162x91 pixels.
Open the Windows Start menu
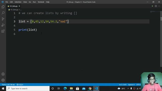(x=3, y=88)
